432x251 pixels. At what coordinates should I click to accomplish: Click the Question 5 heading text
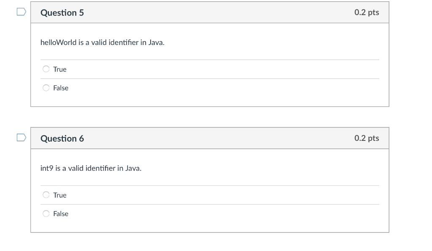click(62, 13)
